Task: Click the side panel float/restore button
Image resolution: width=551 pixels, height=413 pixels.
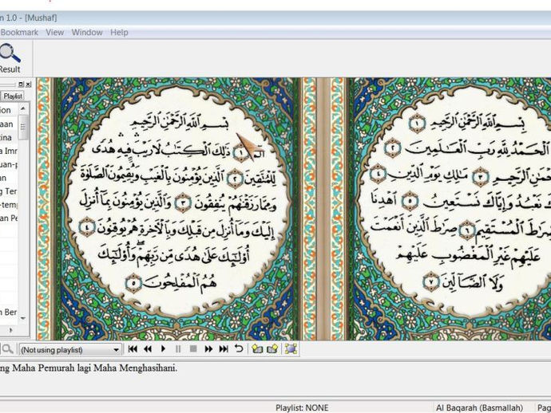Action: coord(21,85)
